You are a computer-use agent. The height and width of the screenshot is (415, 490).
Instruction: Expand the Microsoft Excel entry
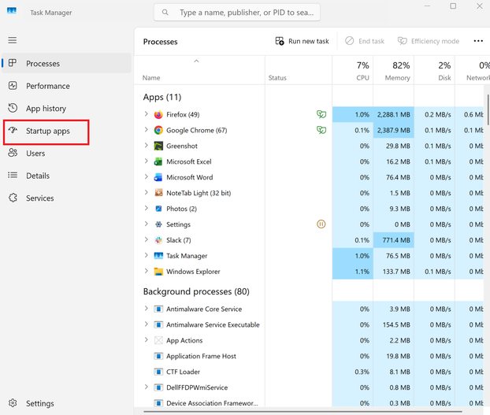pos(146,161)
